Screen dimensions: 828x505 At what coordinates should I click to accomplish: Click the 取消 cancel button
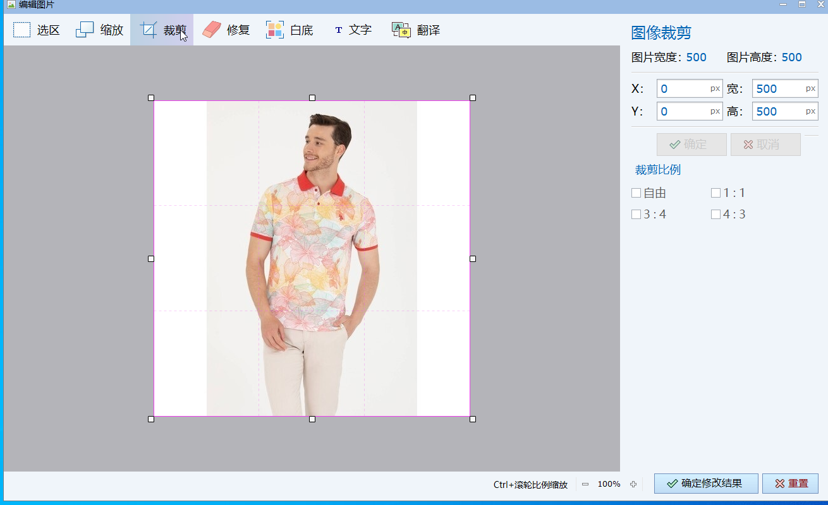(765, 144)
